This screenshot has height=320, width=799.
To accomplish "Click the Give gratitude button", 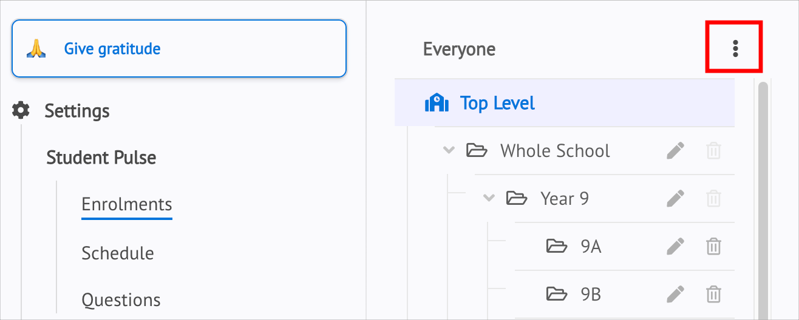I will pyautogui.click(x=179, y=48).
